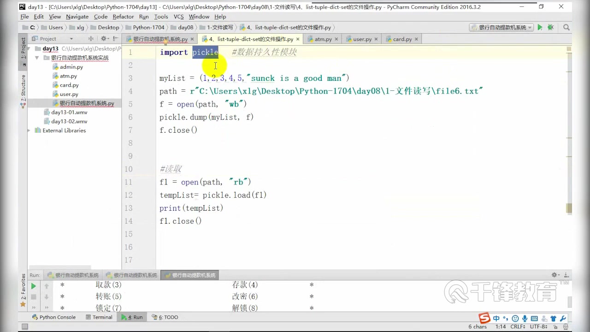Stop the process with the Run panel stop icon

(34, 297)
